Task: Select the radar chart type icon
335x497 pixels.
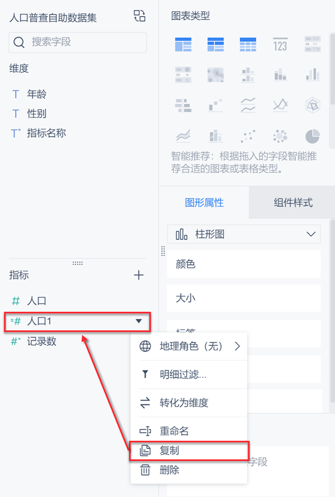Action: pyautogui.click(x=312, y=104)
